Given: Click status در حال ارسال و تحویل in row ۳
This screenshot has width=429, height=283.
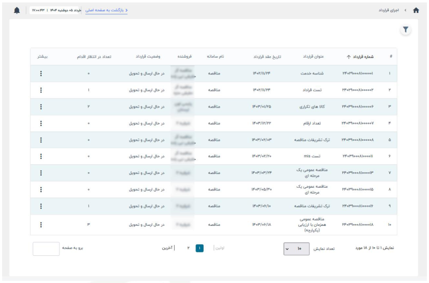Looking at the screenshot, I should click(x=147, y=107).
